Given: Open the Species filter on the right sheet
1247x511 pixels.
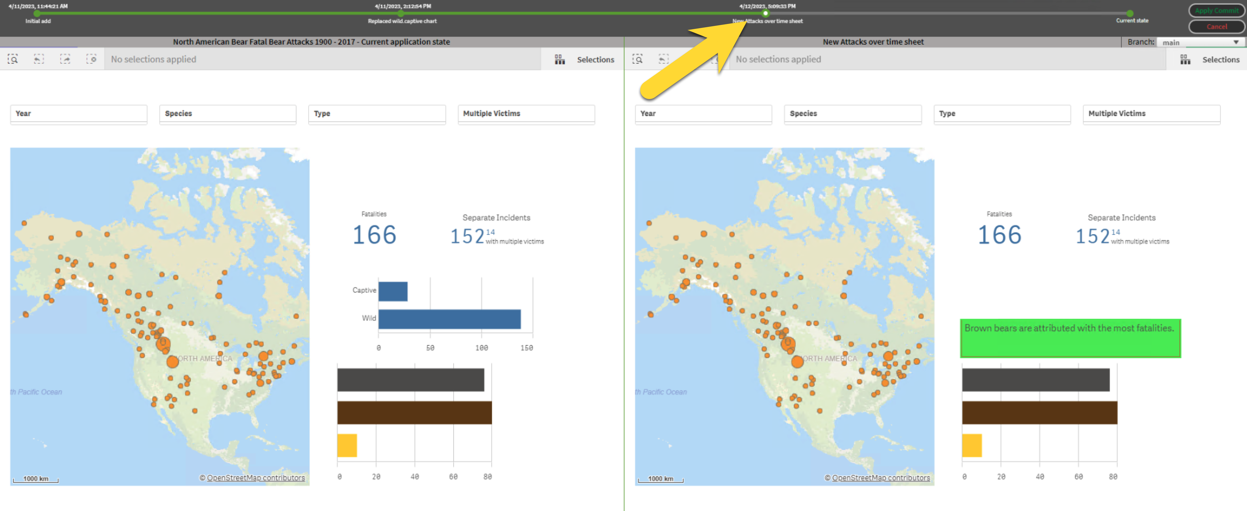Looking at the screenshot, I should (x=852, y=114).
